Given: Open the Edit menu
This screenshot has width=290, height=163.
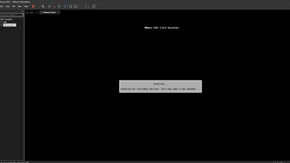Looking at the screenshot, I should click(x=2, y=6).
